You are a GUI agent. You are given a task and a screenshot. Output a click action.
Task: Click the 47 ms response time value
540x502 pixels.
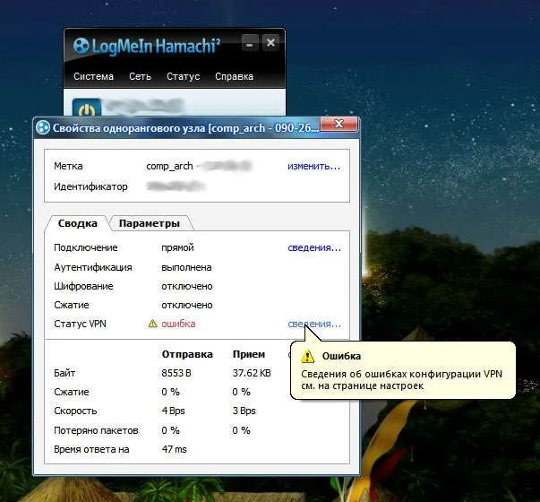click(175, 449)
